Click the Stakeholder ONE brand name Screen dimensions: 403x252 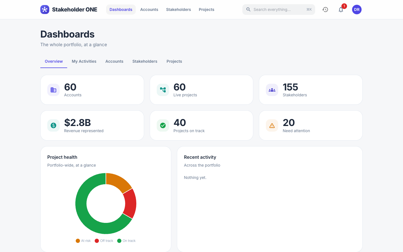[x=75, y=10]
